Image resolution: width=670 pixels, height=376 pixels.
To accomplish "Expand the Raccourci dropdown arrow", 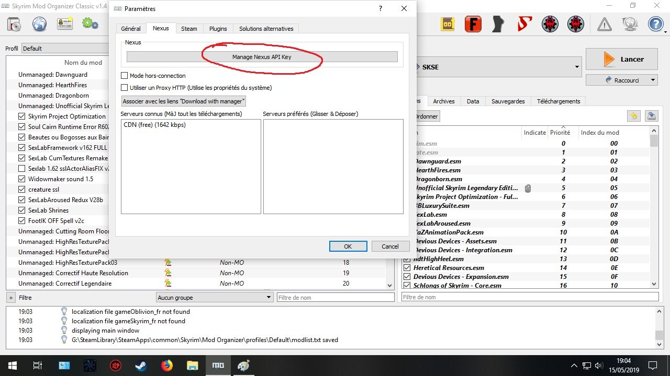I will pyautogui.click(x=653, y=80).
